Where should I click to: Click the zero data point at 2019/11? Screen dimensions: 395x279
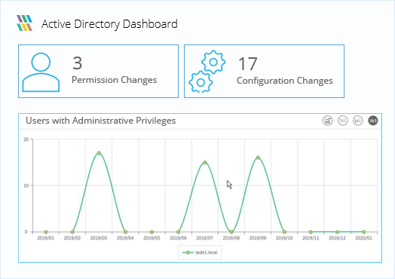311,231
